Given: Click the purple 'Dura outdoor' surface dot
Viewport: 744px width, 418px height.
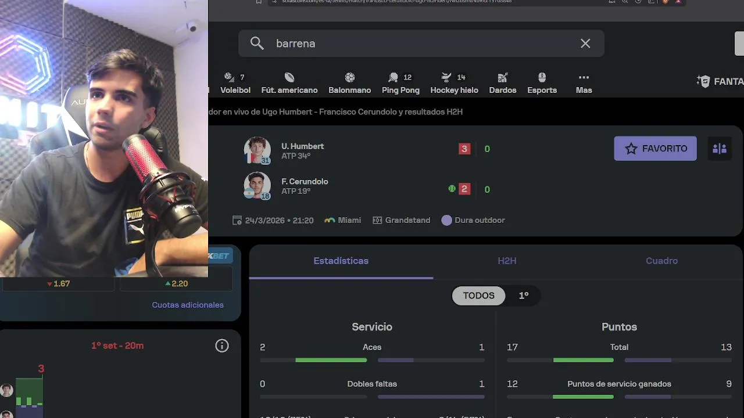Looking at the screenshot, I should (x=446, y=220).
